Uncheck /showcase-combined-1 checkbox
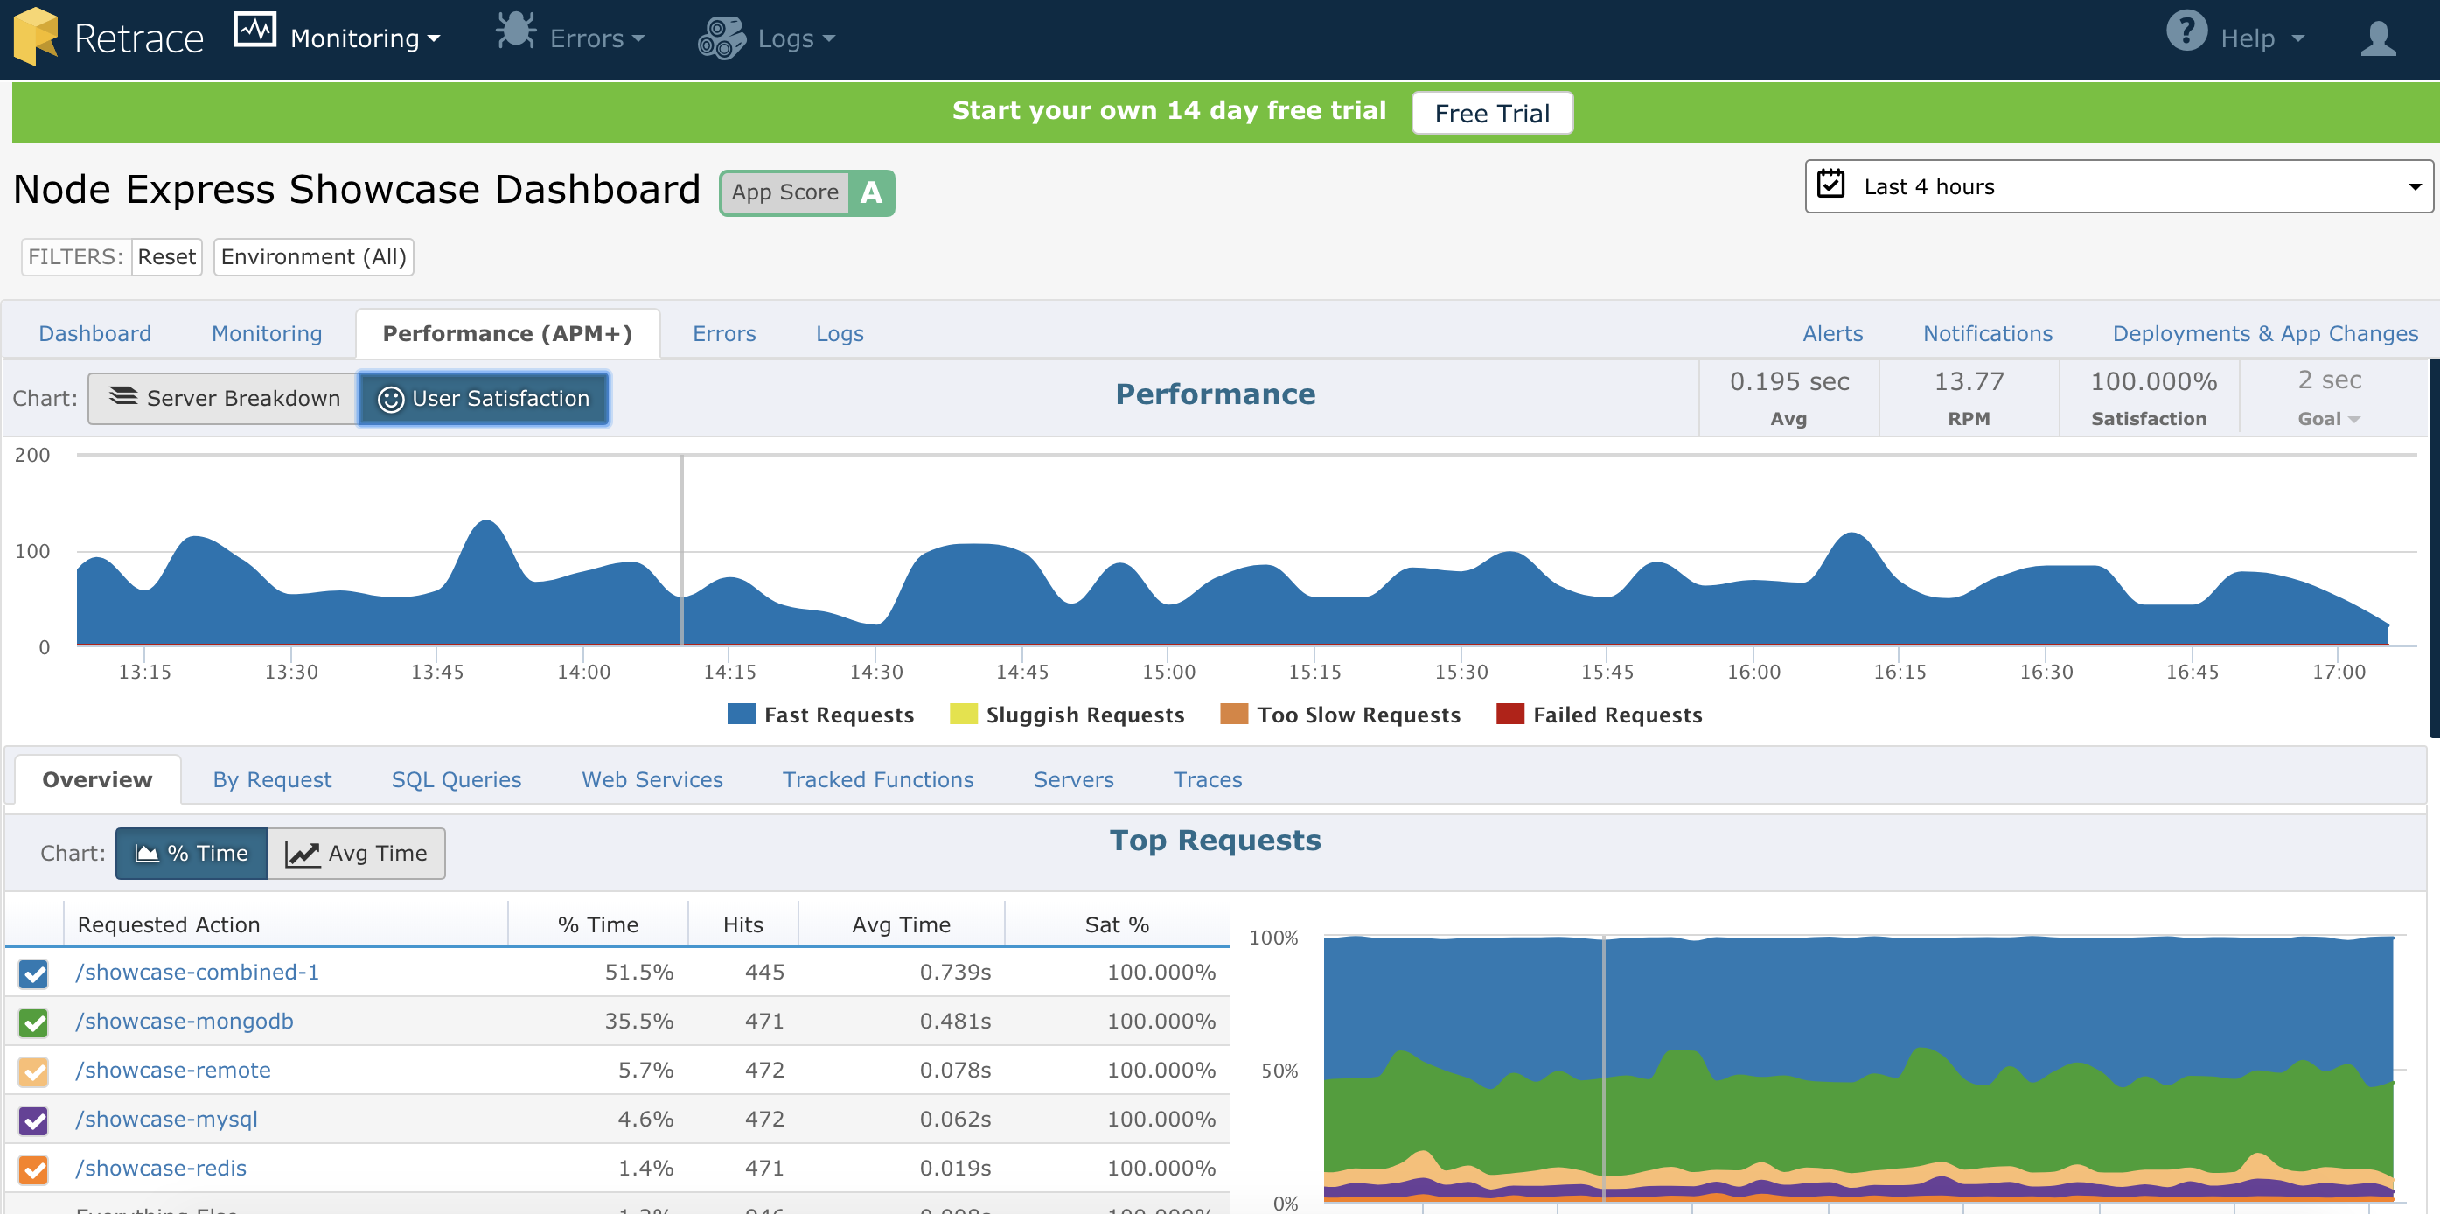Image resolution: width=2440 pixels, height=1214 pixels. pos(34,973)
